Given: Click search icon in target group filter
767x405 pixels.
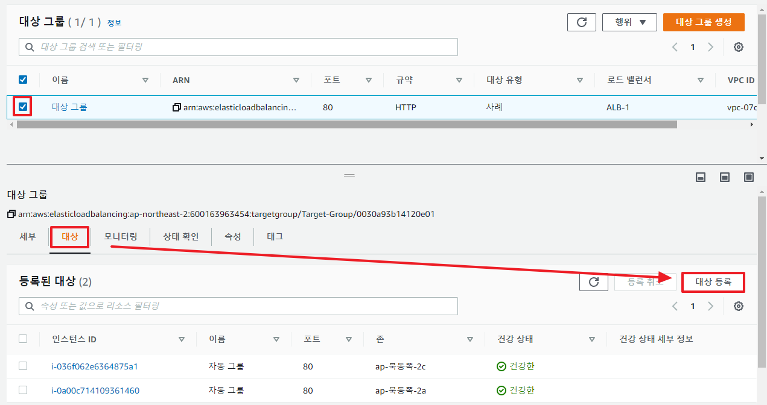Looking at the screenshot, I should click(30, 47).
